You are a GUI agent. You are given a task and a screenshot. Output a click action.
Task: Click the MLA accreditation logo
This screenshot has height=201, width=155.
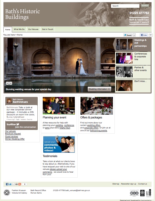pyautogui.click(x=134, y=193)
